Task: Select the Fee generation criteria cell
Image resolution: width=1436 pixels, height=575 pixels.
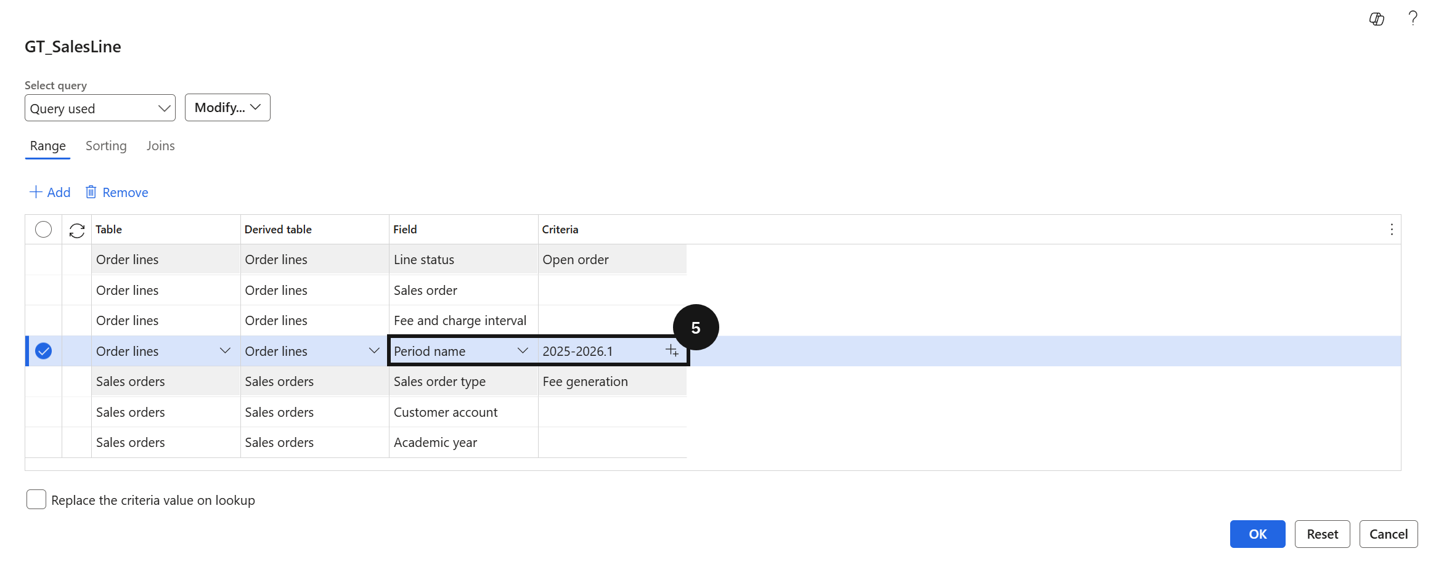Action: [613, 382]
